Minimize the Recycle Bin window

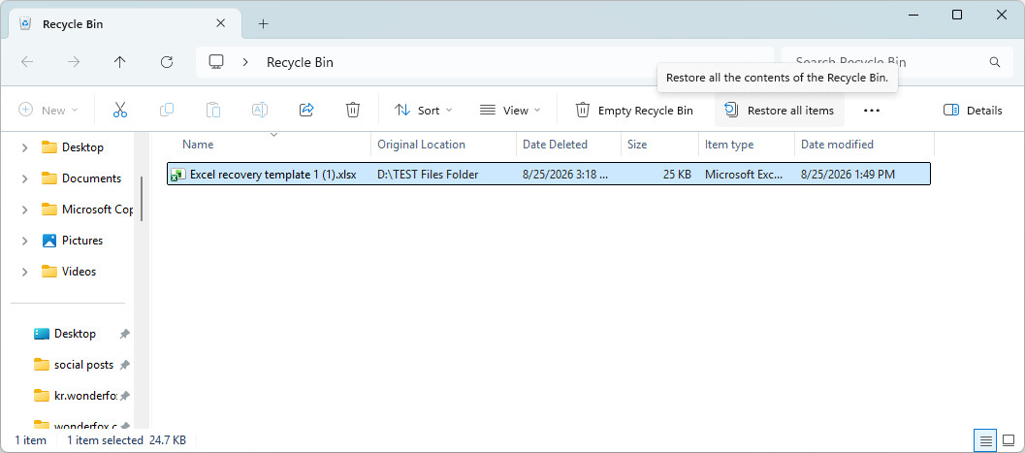point(913,15)
